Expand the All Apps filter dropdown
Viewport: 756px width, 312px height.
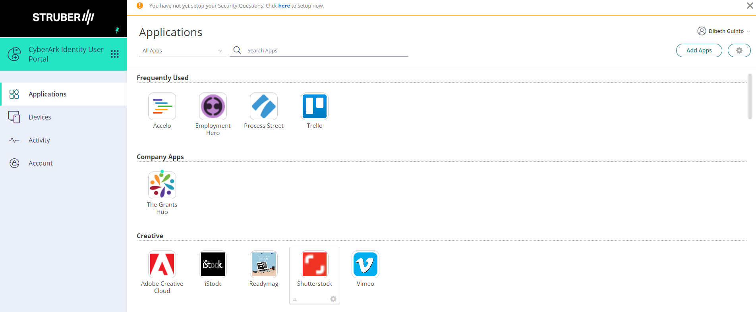[x=182, y=51]
